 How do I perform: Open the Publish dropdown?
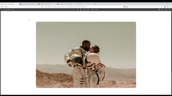pos(168,10)
